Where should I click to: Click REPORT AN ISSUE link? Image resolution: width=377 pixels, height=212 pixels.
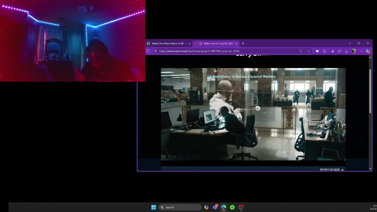[x=332, y=170]
